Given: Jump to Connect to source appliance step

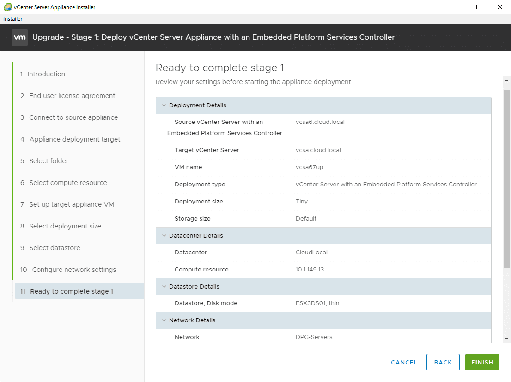Looking at the screenshot, I should 73,117.
